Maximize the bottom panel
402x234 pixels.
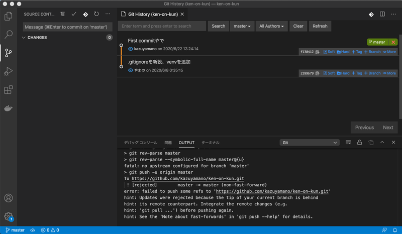(x=382, y=142)
